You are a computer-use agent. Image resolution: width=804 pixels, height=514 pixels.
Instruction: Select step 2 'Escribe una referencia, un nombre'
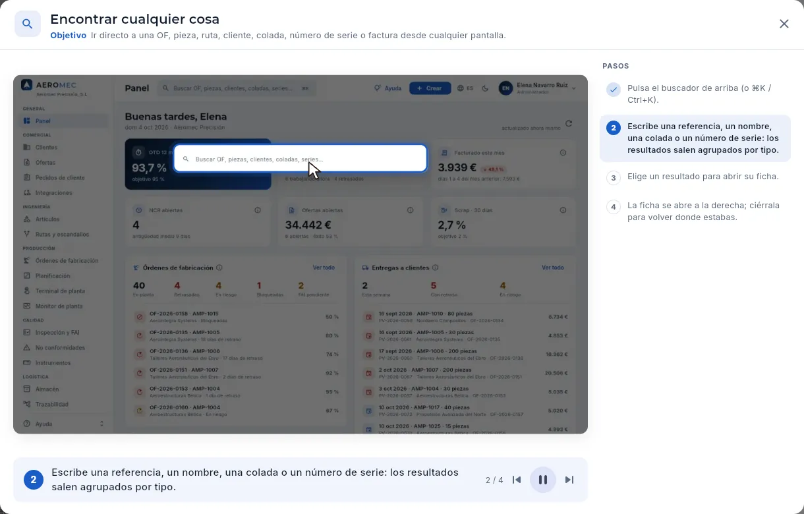pyautogui.click(x=695, y=138)
